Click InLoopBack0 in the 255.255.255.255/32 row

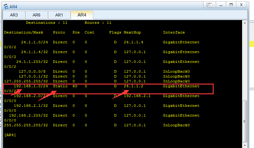pyautogui.click(x=176, y=125)
